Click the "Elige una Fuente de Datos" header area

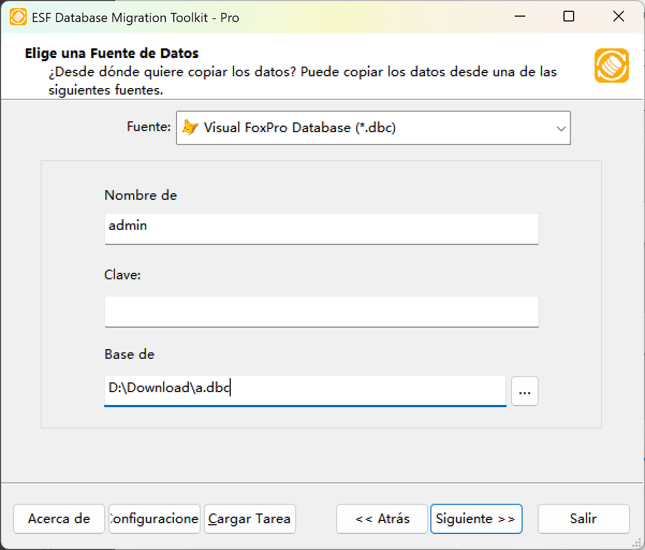[x=111, y=53]
